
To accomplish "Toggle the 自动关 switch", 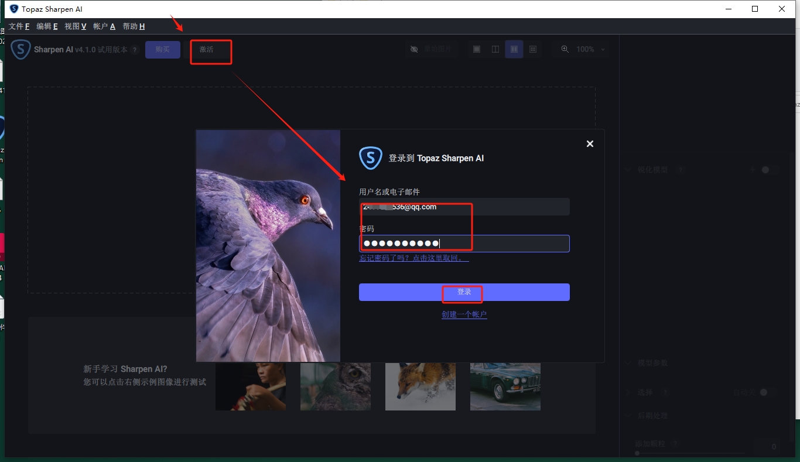I will tap(768, 392).
